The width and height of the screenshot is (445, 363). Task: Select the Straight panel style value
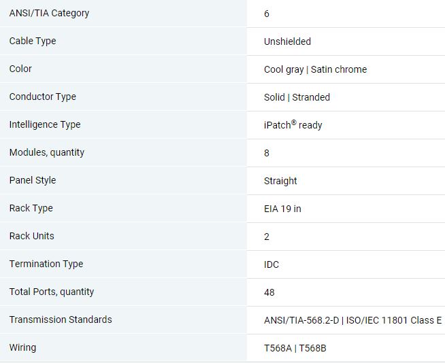pyautogui.click(x=280, y=181)
